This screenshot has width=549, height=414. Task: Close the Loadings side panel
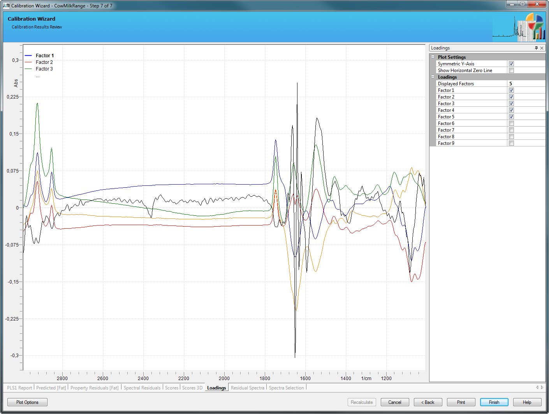[542, 48]
